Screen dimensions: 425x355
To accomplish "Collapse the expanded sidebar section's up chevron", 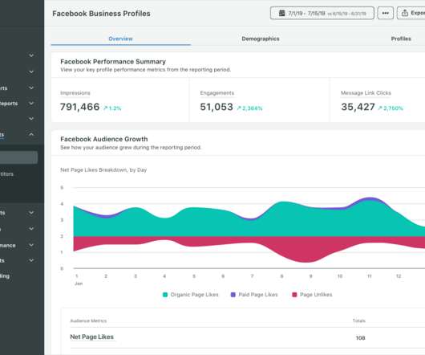I will [x=31, y=134].
